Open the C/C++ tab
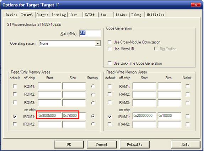The image size is (204, 151). (x=90, y=15)
